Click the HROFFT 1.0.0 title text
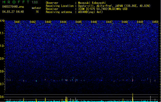 (x=20, y=2)
